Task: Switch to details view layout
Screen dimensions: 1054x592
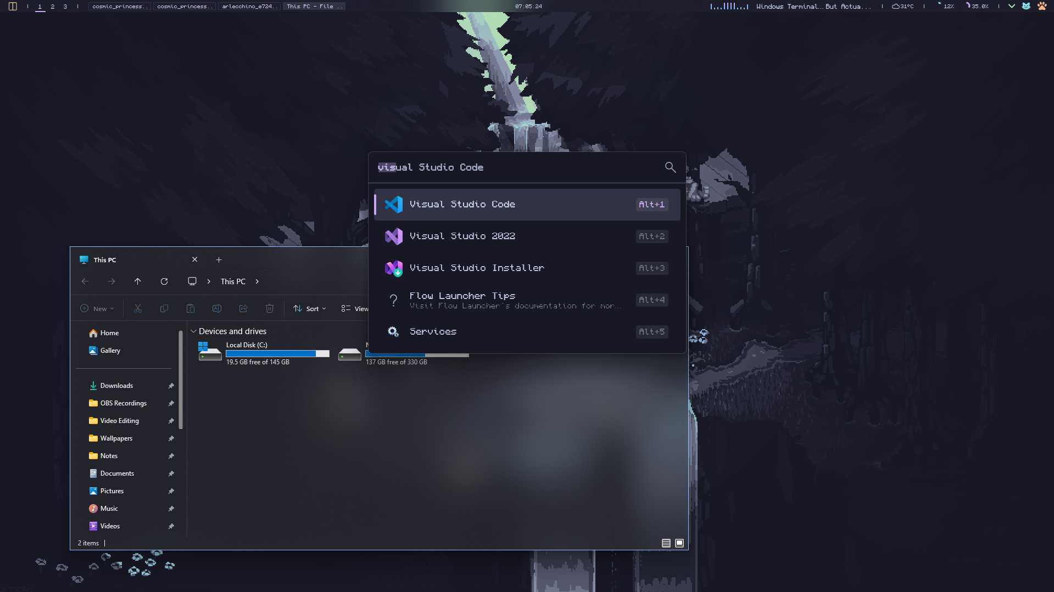Action: point(666,543)
